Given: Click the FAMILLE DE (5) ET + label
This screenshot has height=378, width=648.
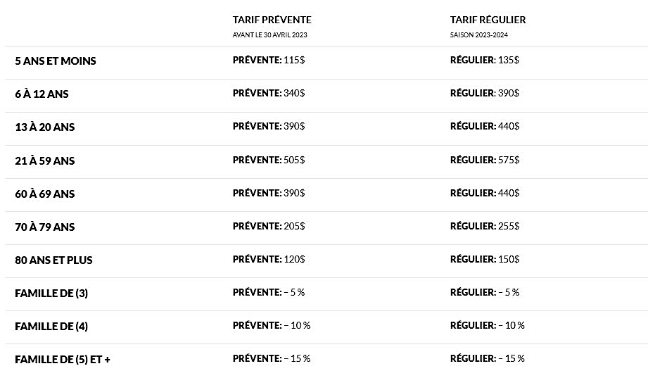Looking at the screenshot, I should pyautogui.click(x=63, y=360).
